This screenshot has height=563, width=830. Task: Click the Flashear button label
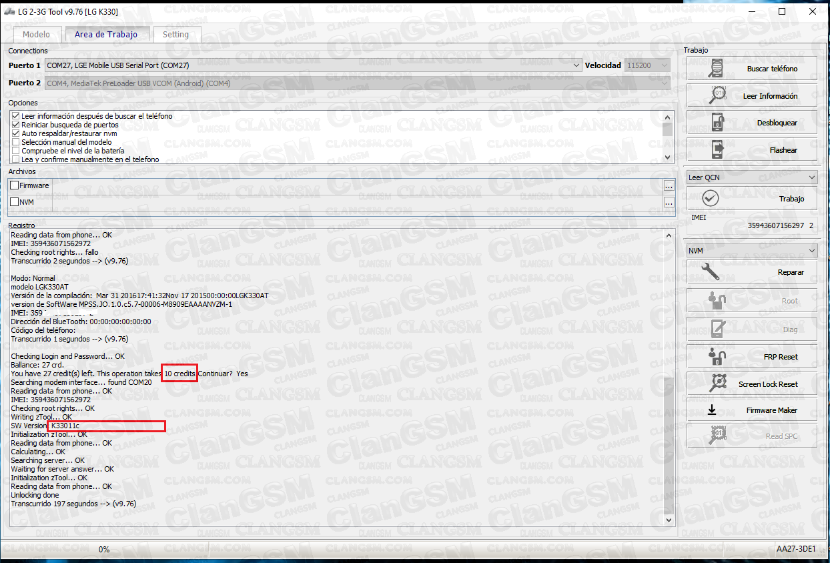tap(783, 150)
